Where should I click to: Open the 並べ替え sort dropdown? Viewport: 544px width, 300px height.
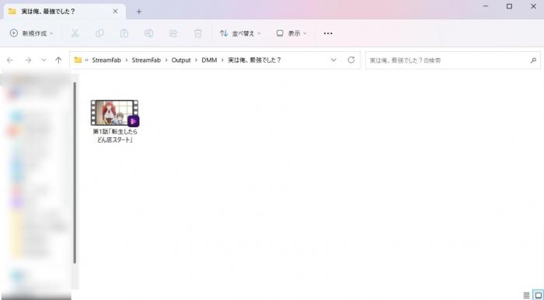click(x=240, y=33)
